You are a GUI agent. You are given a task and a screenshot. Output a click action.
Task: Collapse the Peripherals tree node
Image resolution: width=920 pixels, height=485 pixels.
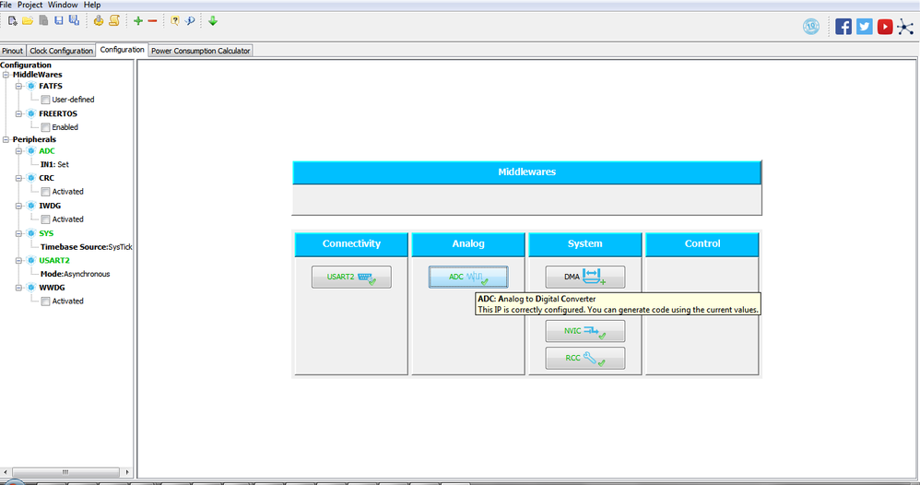6,140
